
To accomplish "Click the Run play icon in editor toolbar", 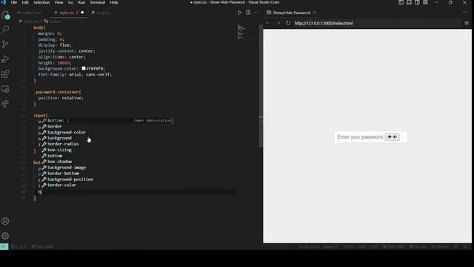I will pyautogui.click(x=240, y=13).
